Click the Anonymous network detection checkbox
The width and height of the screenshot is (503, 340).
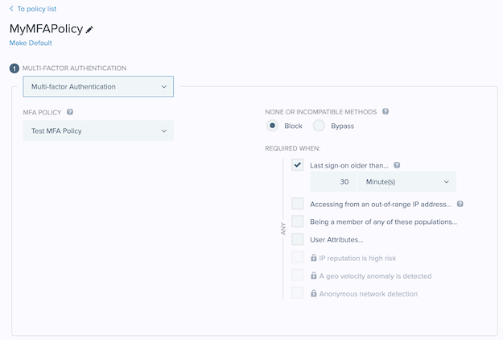tap(297, 292)
